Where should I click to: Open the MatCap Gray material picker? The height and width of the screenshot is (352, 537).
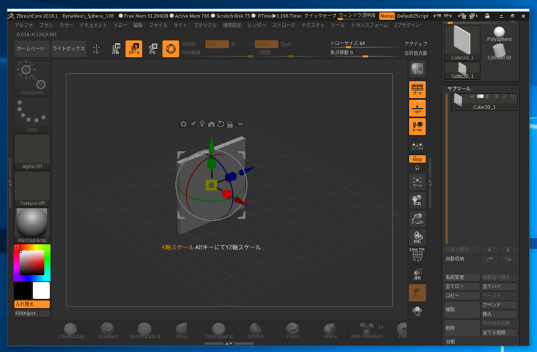tap(32, 224)
